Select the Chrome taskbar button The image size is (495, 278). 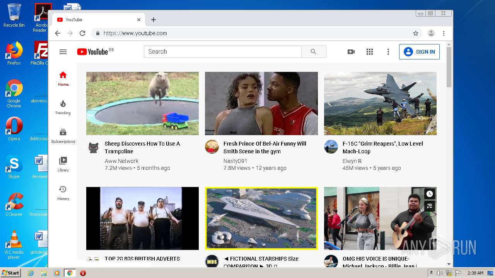click(x=70, y=273)
